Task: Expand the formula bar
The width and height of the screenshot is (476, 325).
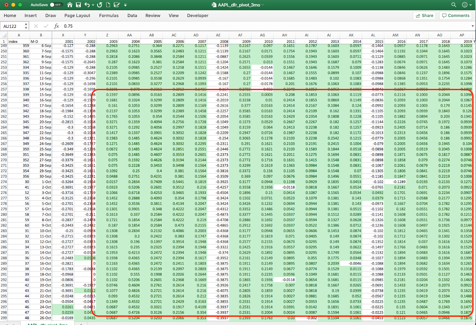Action: [472, 26]
